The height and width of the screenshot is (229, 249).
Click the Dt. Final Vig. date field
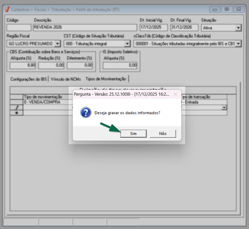184,27
